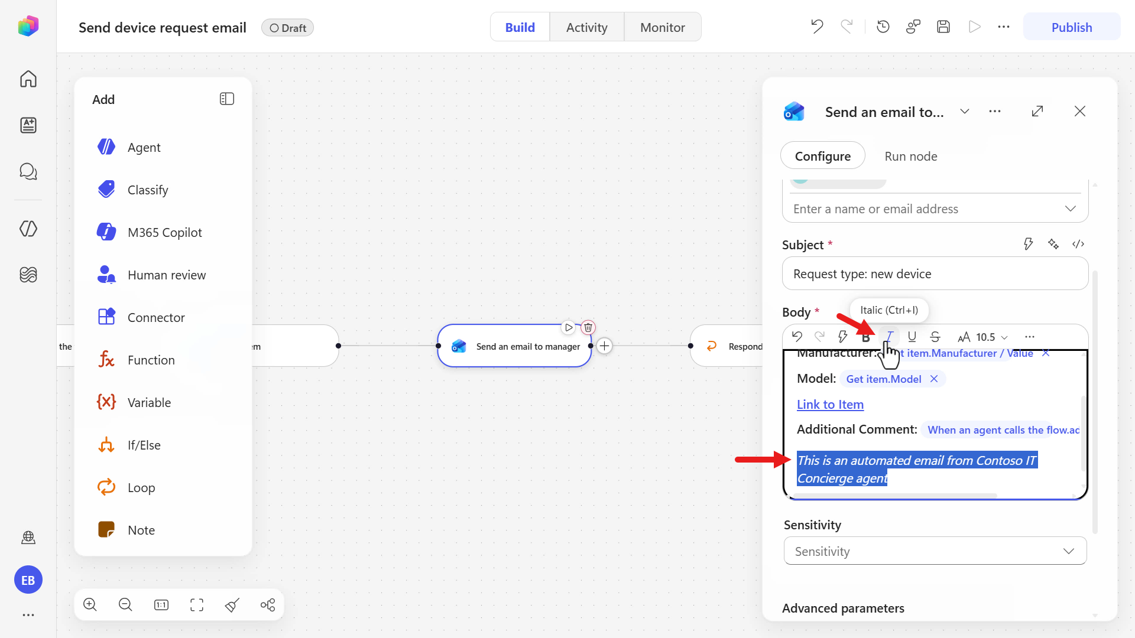Screen dimensions: 1135x638
Task: Open the Flows wave sidebar icon
Action: tap(28, 275)
